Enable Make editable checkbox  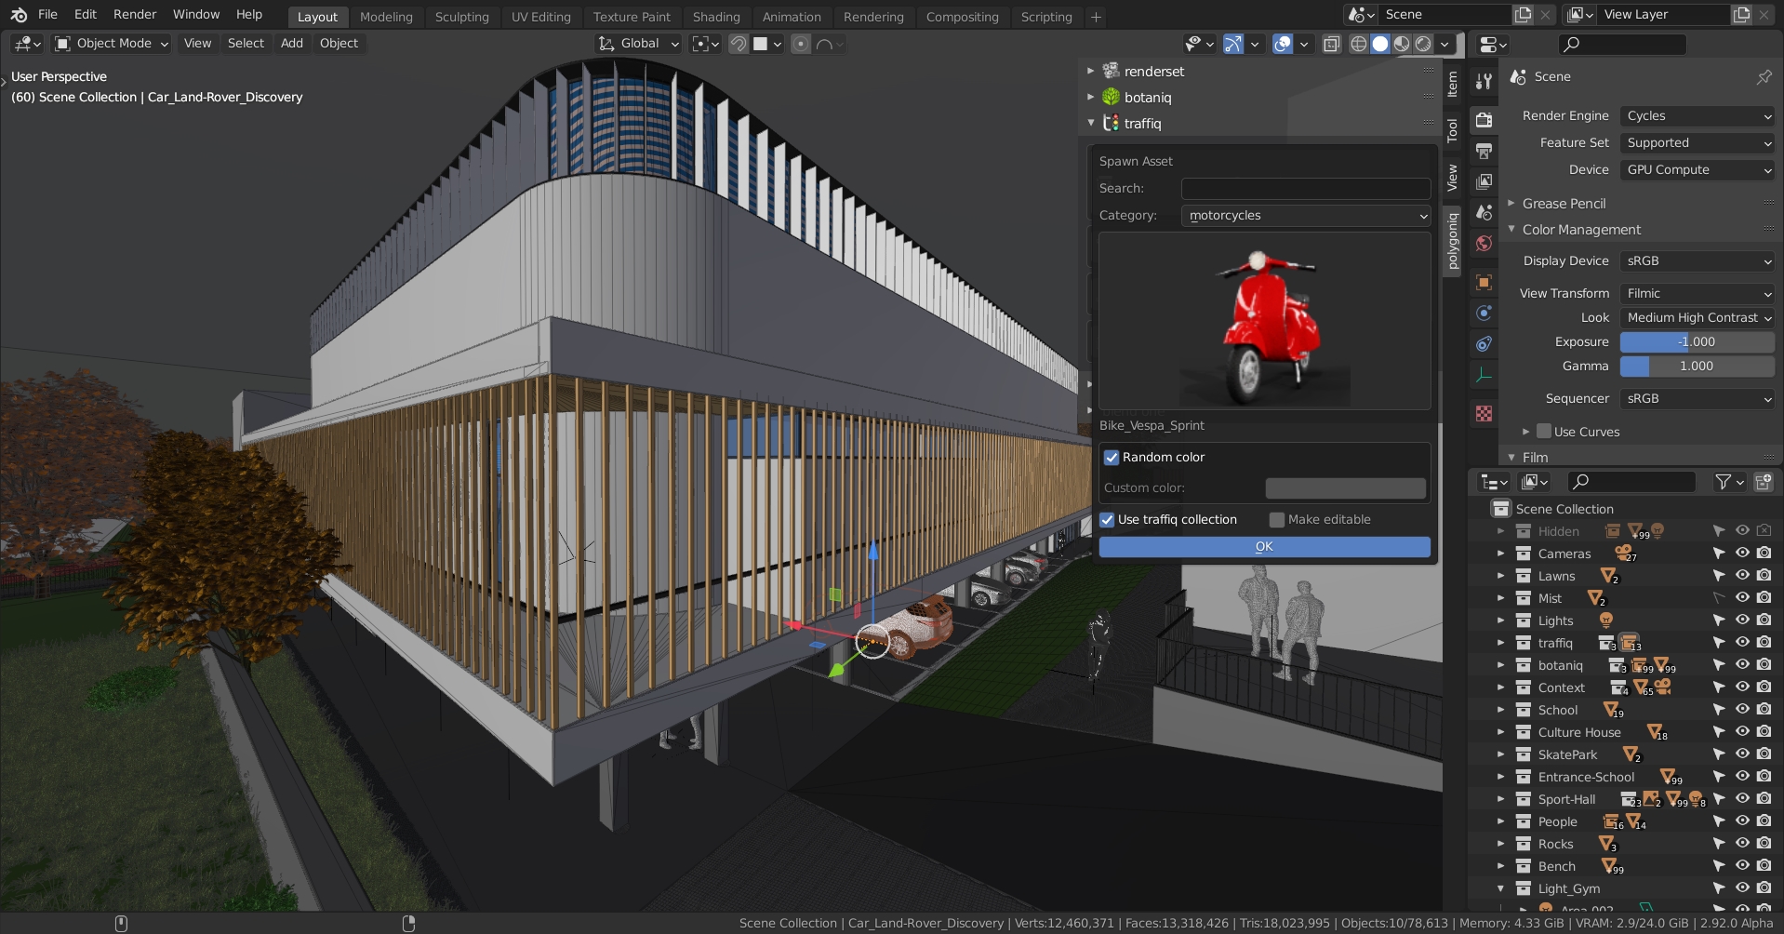click(x=1277, y=519)
